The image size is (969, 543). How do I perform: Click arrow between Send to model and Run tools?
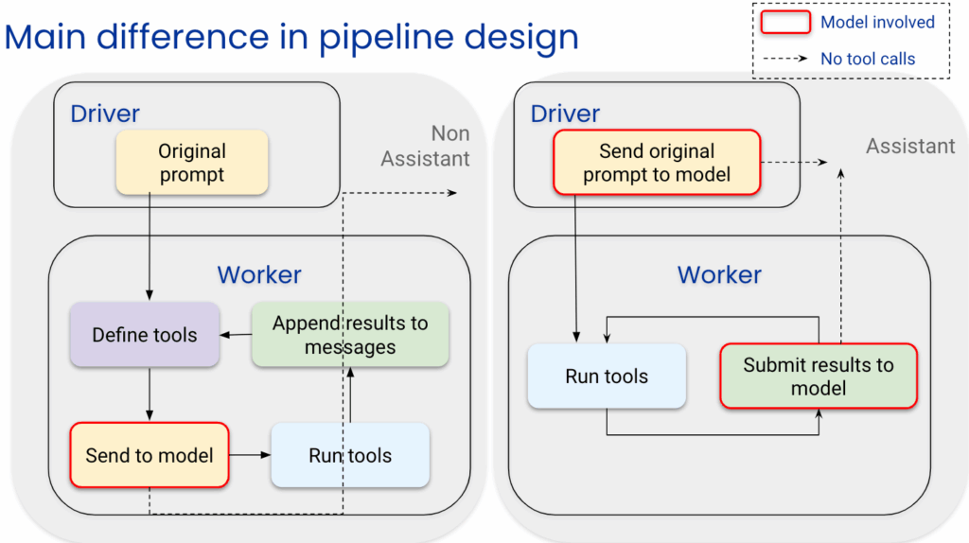[x=250, y=455]
